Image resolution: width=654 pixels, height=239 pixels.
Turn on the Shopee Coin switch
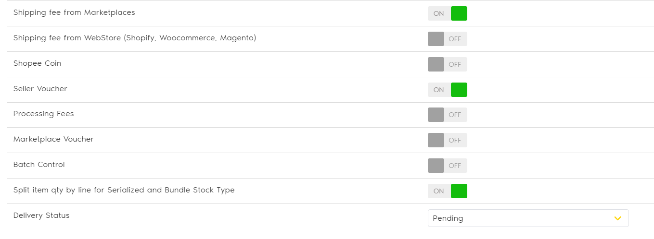pos(447,64)
